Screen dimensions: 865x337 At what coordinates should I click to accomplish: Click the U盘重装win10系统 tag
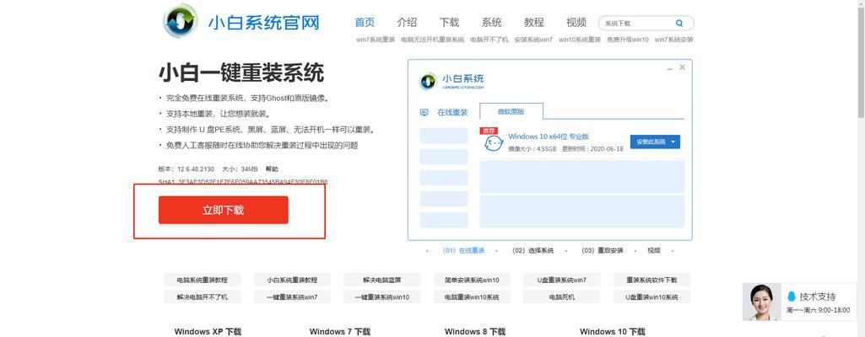(651, 297)
